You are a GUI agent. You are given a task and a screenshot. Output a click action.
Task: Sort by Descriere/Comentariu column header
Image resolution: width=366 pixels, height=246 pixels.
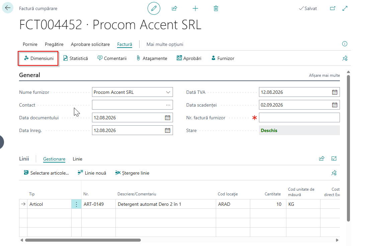137,194
